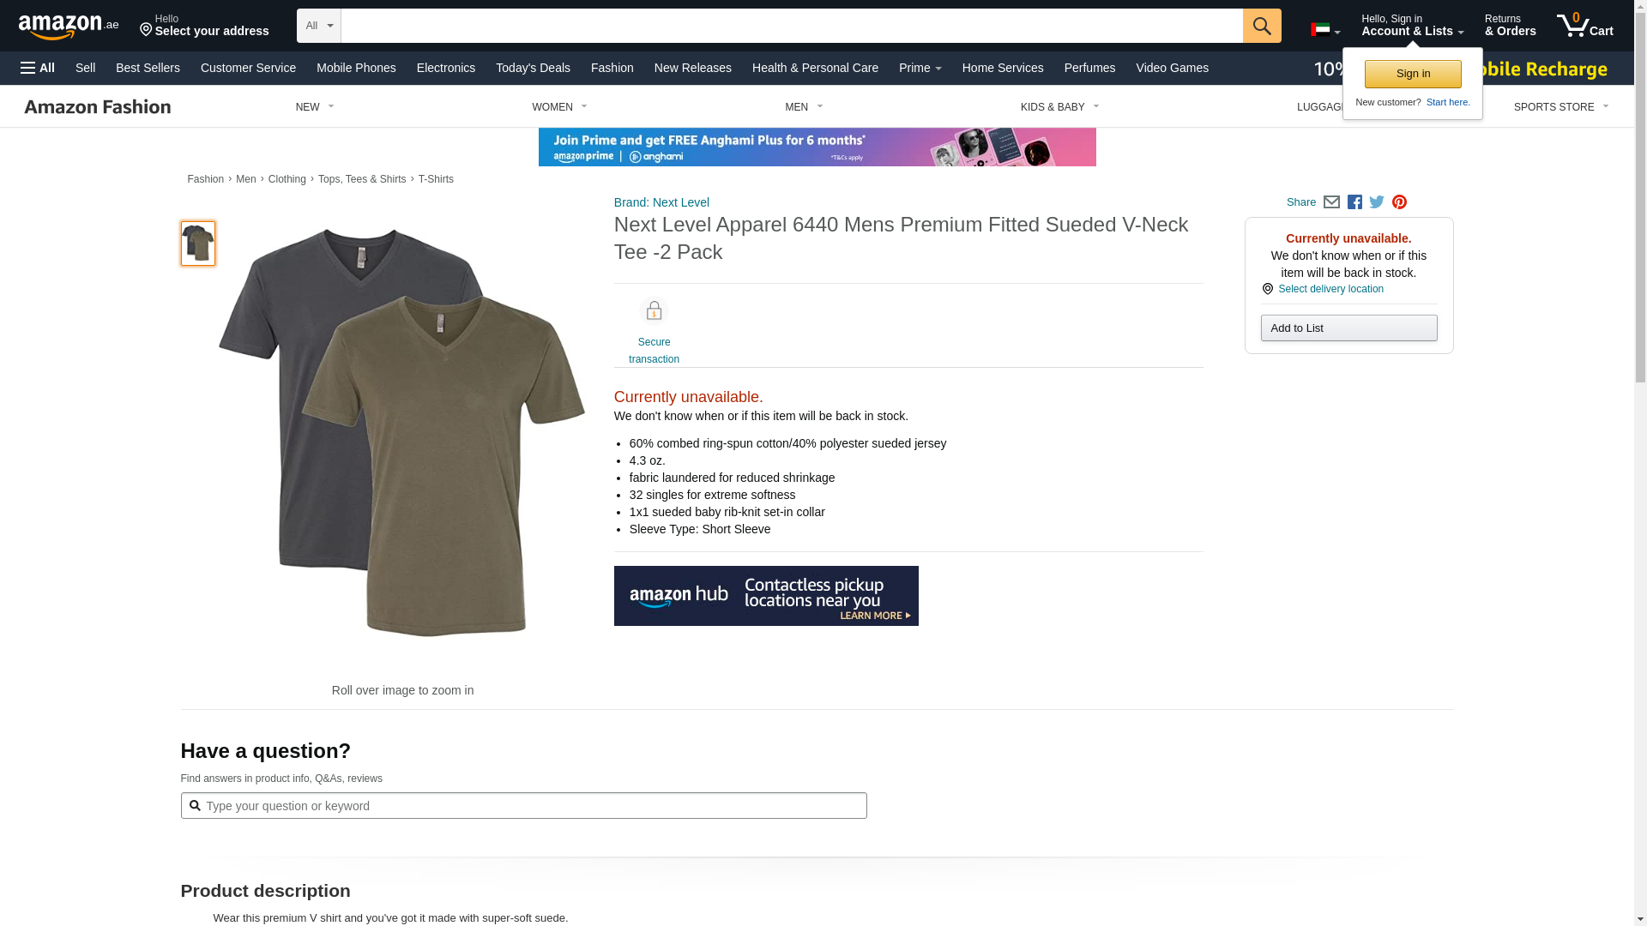The image size is (1647, 926).
Task: Open Today's Deals in the navigation bar
Action: (x=533, y=68)
